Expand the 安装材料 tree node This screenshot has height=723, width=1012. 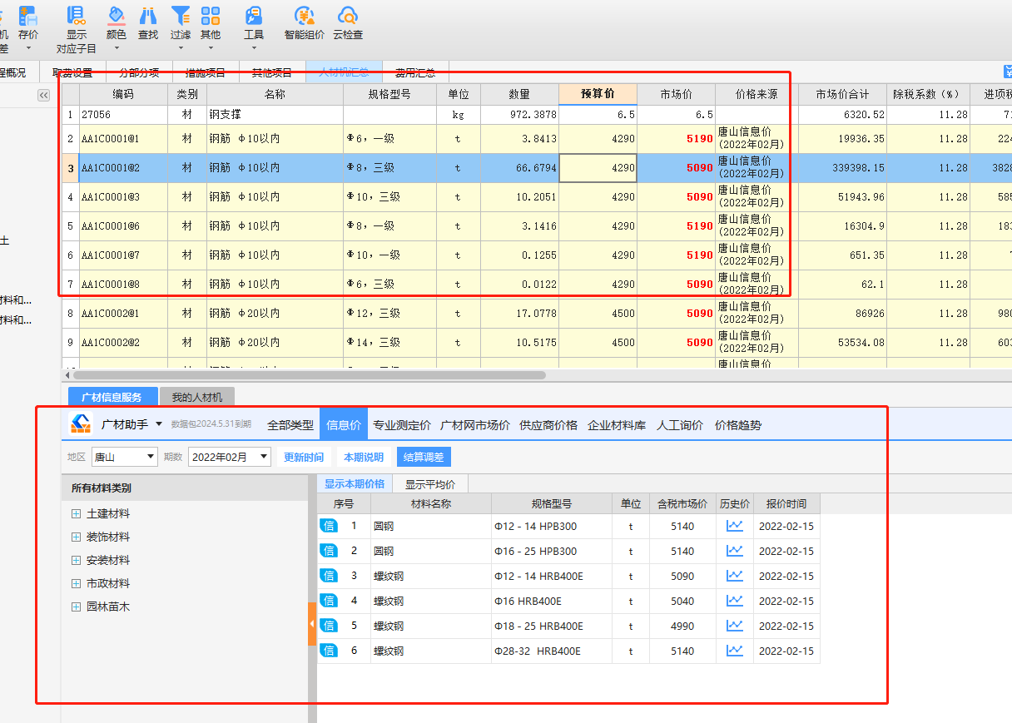pos(76,560)
